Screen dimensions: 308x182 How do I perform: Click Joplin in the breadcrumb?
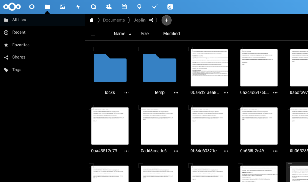pyautogui.click(x=140, y=20)
